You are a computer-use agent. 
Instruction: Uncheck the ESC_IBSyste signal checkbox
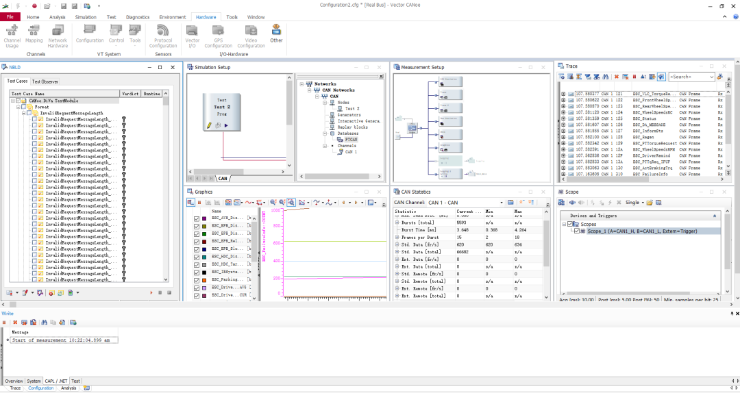197,272
